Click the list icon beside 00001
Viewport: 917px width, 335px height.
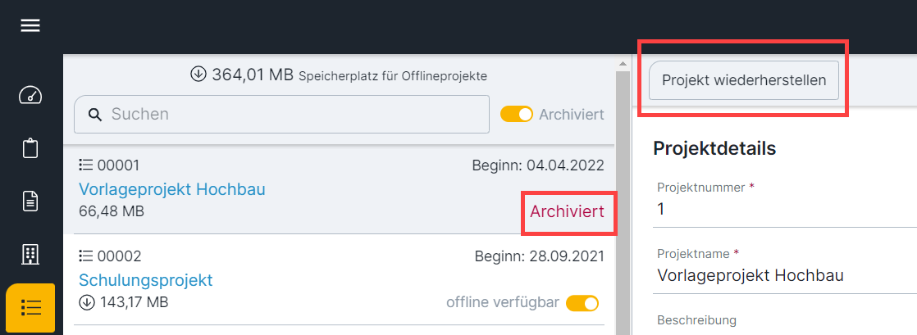point(86,165)
